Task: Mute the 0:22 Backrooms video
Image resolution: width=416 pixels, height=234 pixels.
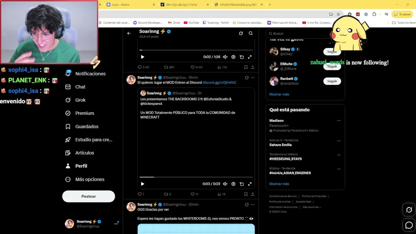Action: pyautogui.click(x=225, y=184)
